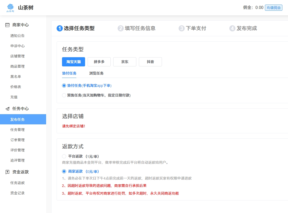The image size is (288, 213).
Task: Click the 资金返款 yen document icon
Action: coord(7,172)
